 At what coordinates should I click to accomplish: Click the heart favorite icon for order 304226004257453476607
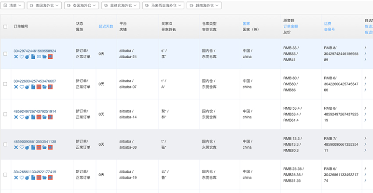coord(22,87)
